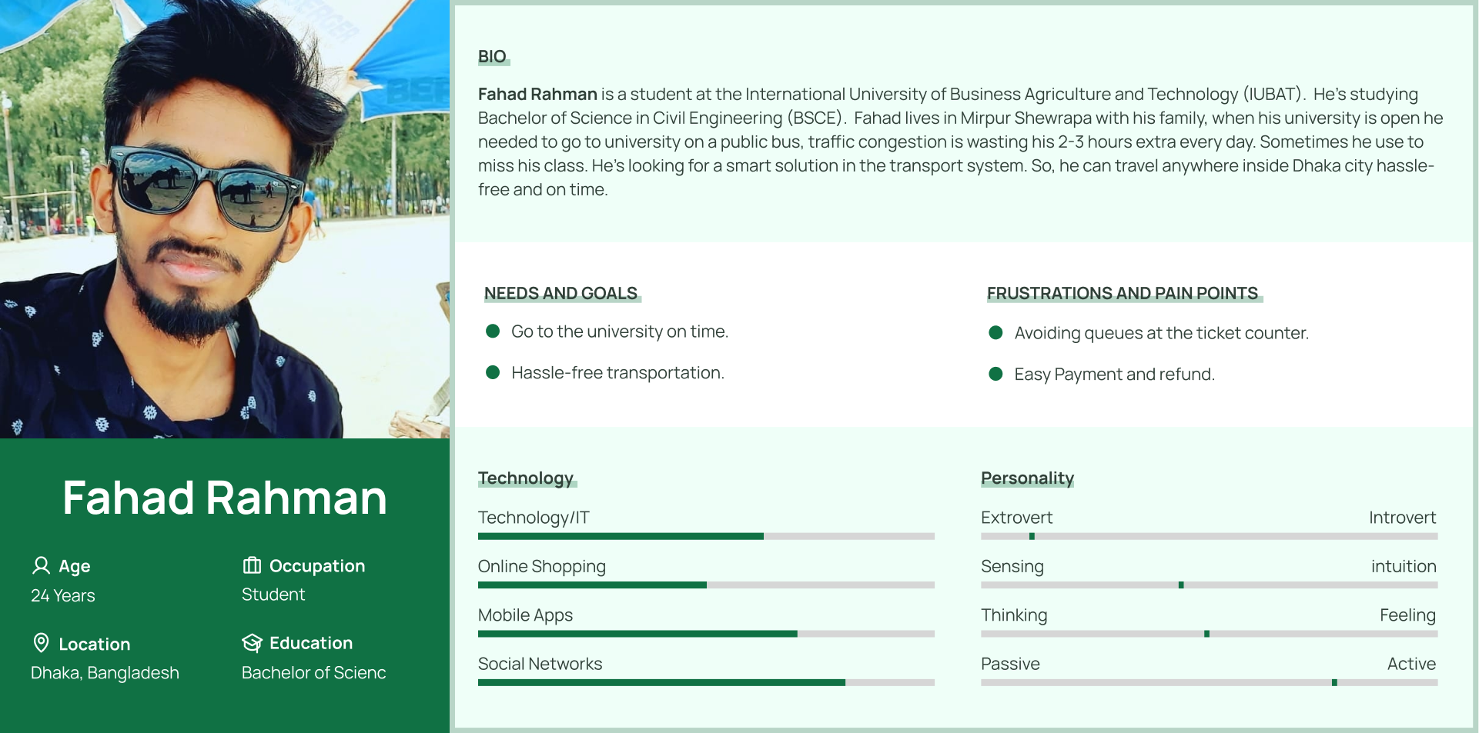Image resolution: width=1479 pixels, height=733 pixels.
Task: Click the Online Shopping progress bar
Action: coord(705,585)
